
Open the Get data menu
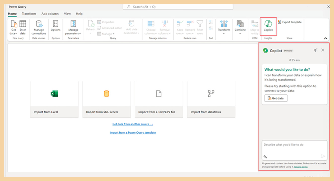pos(14,28)
